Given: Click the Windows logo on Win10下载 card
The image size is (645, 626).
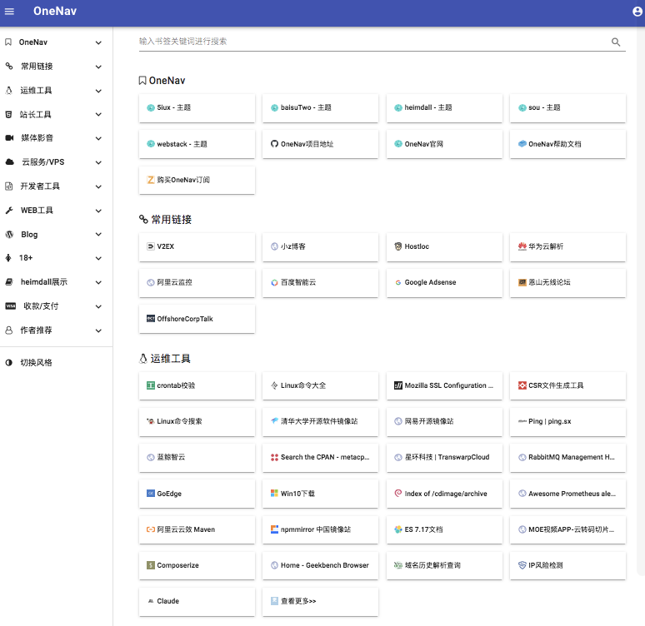Looking at the screenshot, I should pyautogui.click(x=274, y=494).
